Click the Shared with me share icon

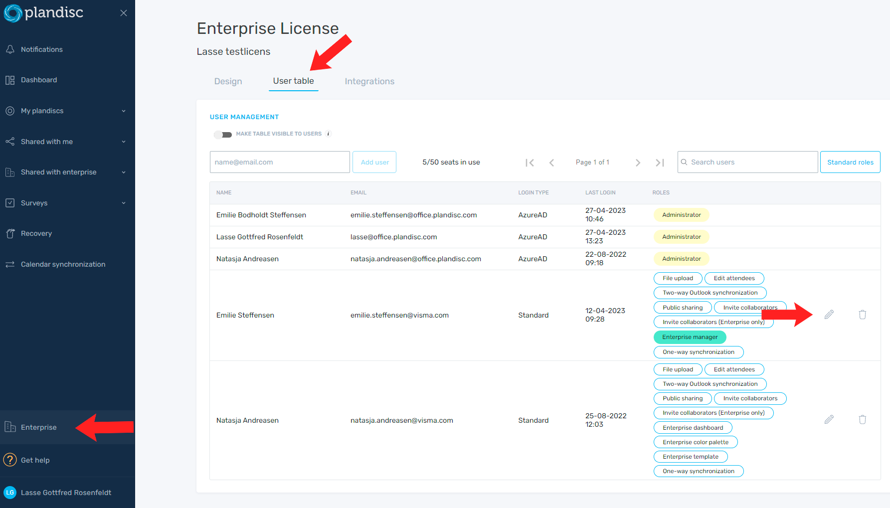point(10,142)
